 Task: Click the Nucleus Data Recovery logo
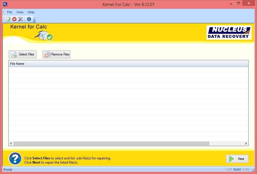tap(229, 33)
